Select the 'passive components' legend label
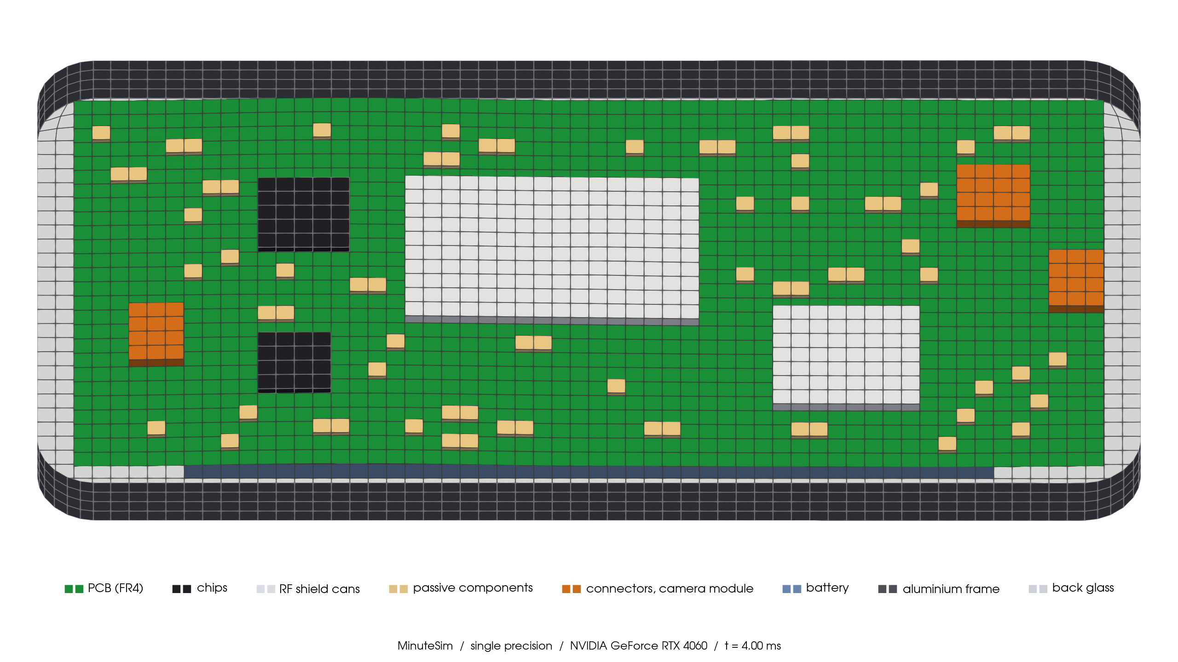This screenshot has height=662, width=1178. pyautogui.click(x=473, y=588)
